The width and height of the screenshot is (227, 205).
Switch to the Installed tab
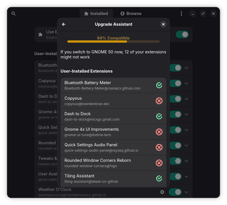[x=96, y=14]
